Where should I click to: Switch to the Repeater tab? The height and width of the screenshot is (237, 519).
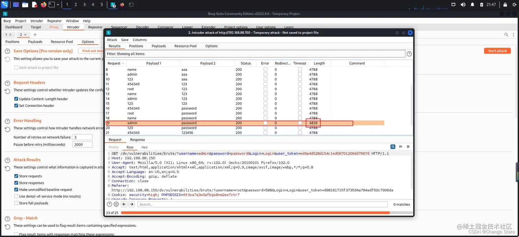pos(95,27)
